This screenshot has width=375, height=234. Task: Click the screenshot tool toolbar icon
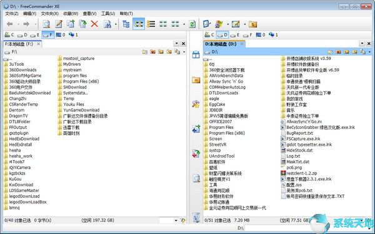tap(236, 24)
